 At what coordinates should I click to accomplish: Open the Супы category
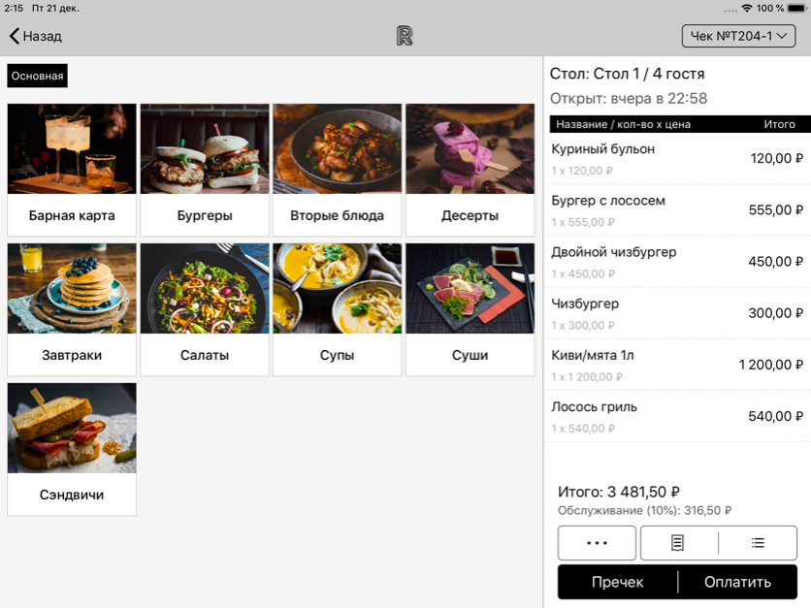pyautogui.click(x=337, y=309)
